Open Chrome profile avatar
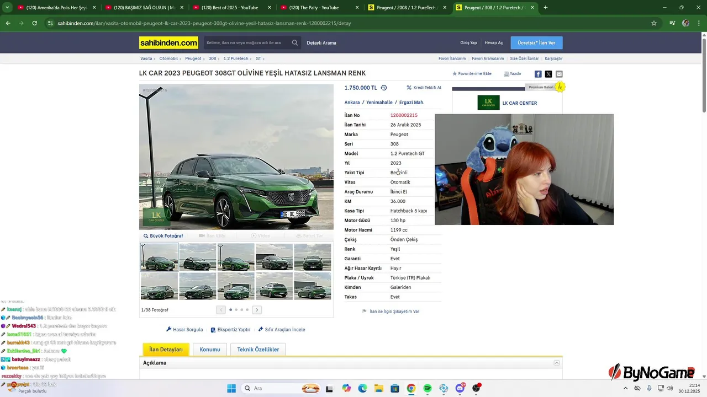 coord(685,23)
